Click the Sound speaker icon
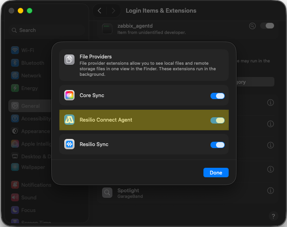Screen dimensions: 287x227 (x=15, y=197)
